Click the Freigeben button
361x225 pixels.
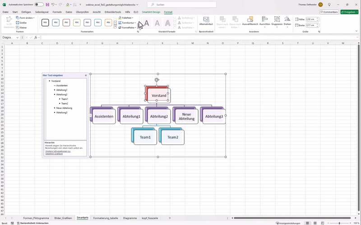[x=349, y=12]
